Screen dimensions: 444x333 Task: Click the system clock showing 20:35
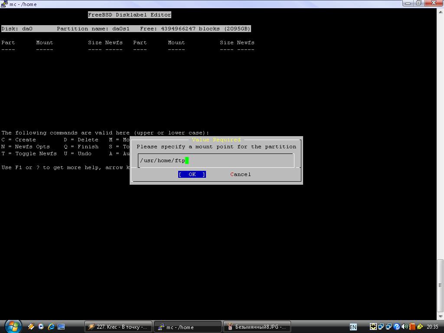[x=432, y=327]
